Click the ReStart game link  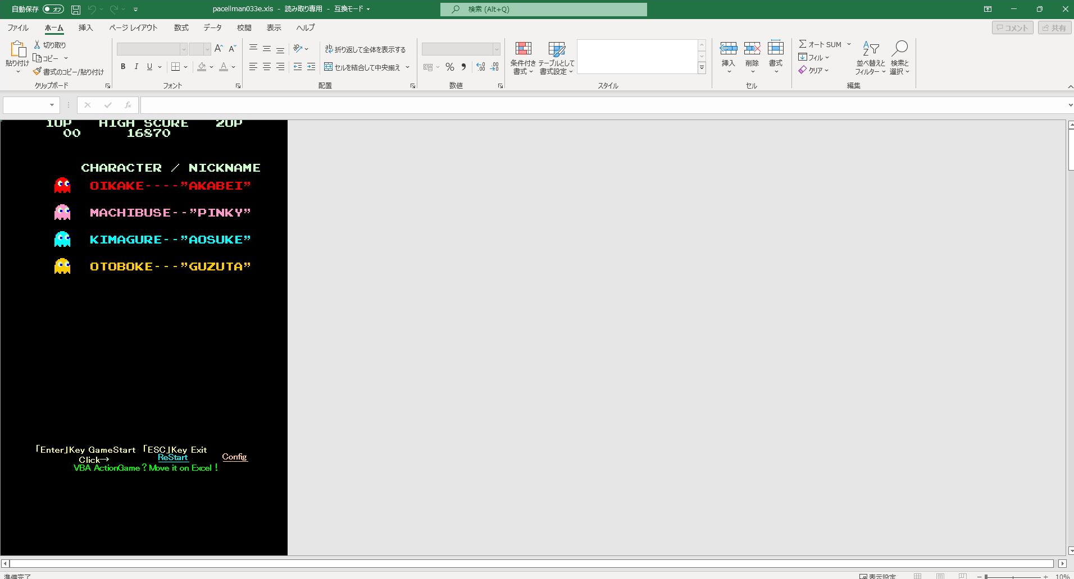point(172,457)
